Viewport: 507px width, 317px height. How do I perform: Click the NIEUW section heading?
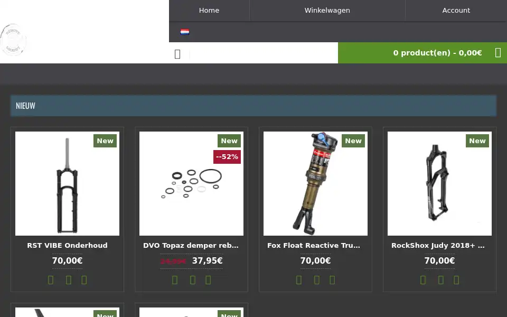tap(25, 106)
